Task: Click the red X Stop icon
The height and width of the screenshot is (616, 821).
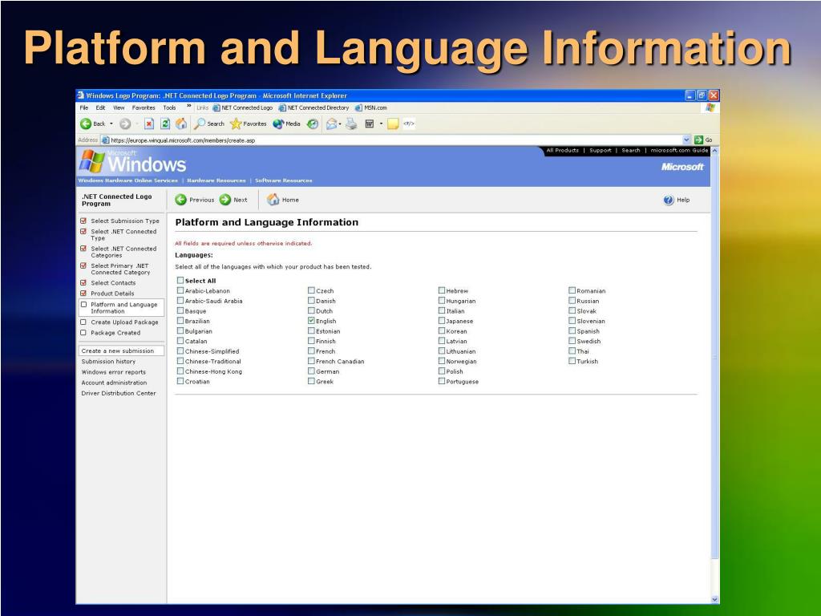Action: 149,124
